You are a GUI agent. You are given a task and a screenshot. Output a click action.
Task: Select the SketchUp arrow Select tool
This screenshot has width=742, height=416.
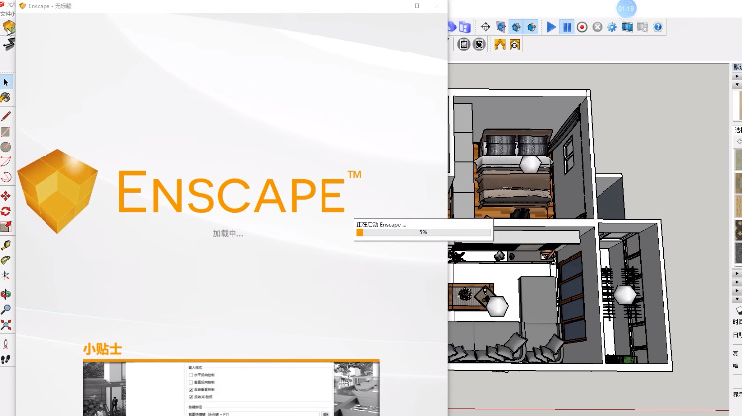click(6, 82)
